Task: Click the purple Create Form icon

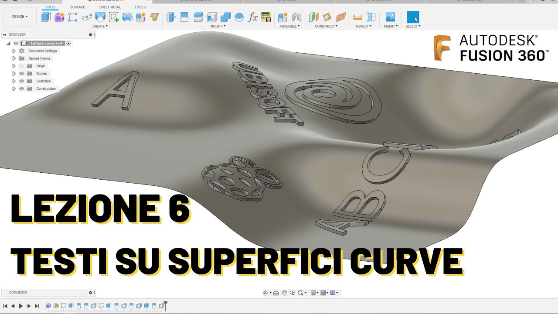Action: pos(59,17)
